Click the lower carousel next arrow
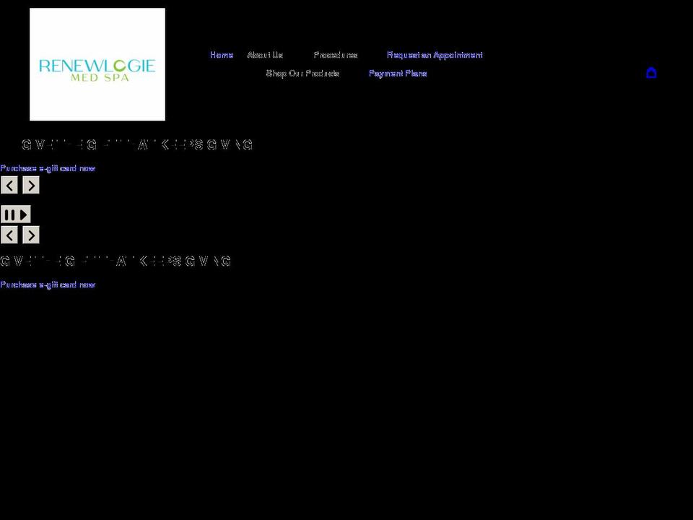693x520 pixels. (30, 235)
